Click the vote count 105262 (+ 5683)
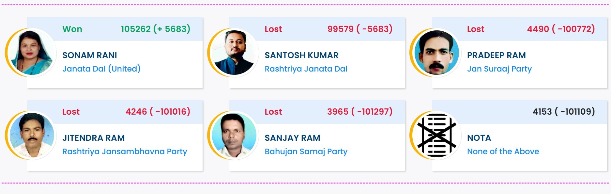The width and height of the screenshot is (611, 194). (x=155, y=29)
